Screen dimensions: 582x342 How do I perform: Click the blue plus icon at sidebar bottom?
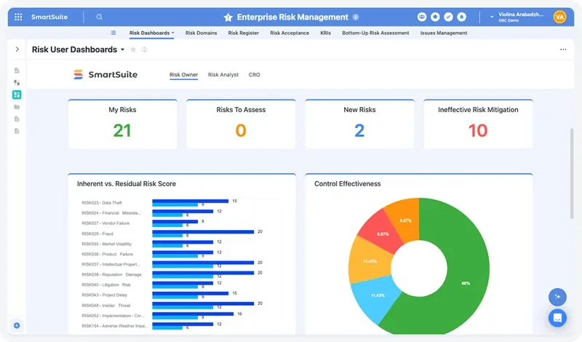pos(17,325)
